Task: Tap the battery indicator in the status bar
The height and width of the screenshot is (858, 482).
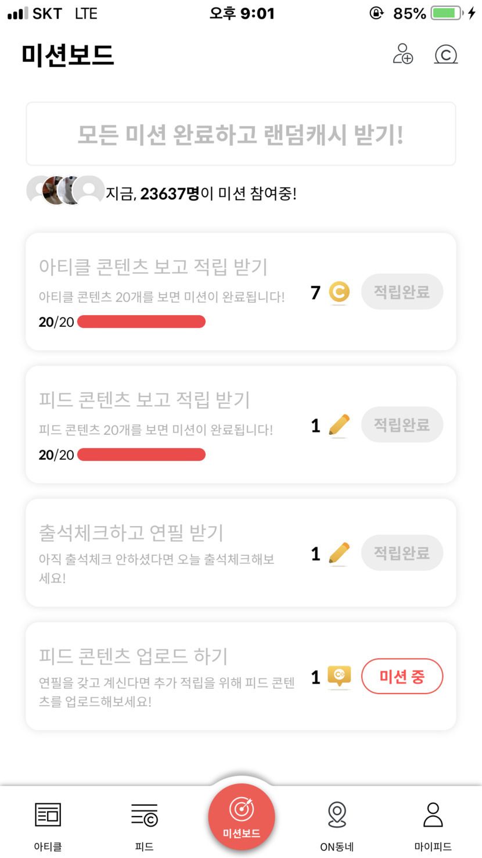Action: [x=446, y=13]
